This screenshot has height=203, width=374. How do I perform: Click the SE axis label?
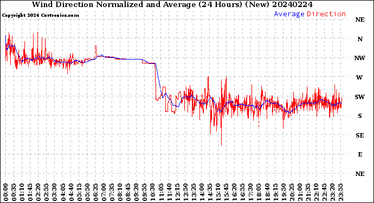(360, 135)
